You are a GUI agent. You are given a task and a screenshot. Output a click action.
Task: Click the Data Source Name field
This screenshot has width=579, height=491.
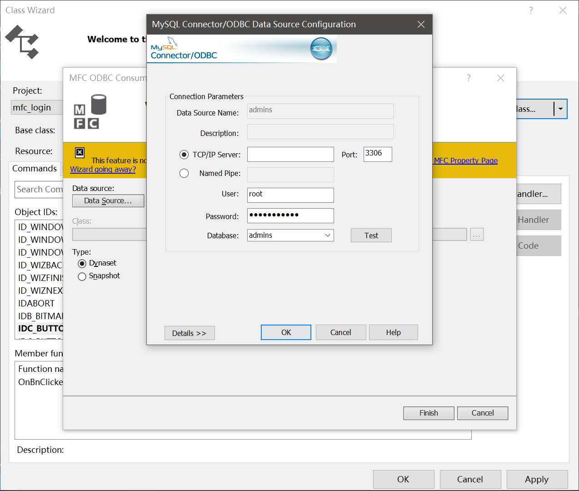tap(320, 111)
